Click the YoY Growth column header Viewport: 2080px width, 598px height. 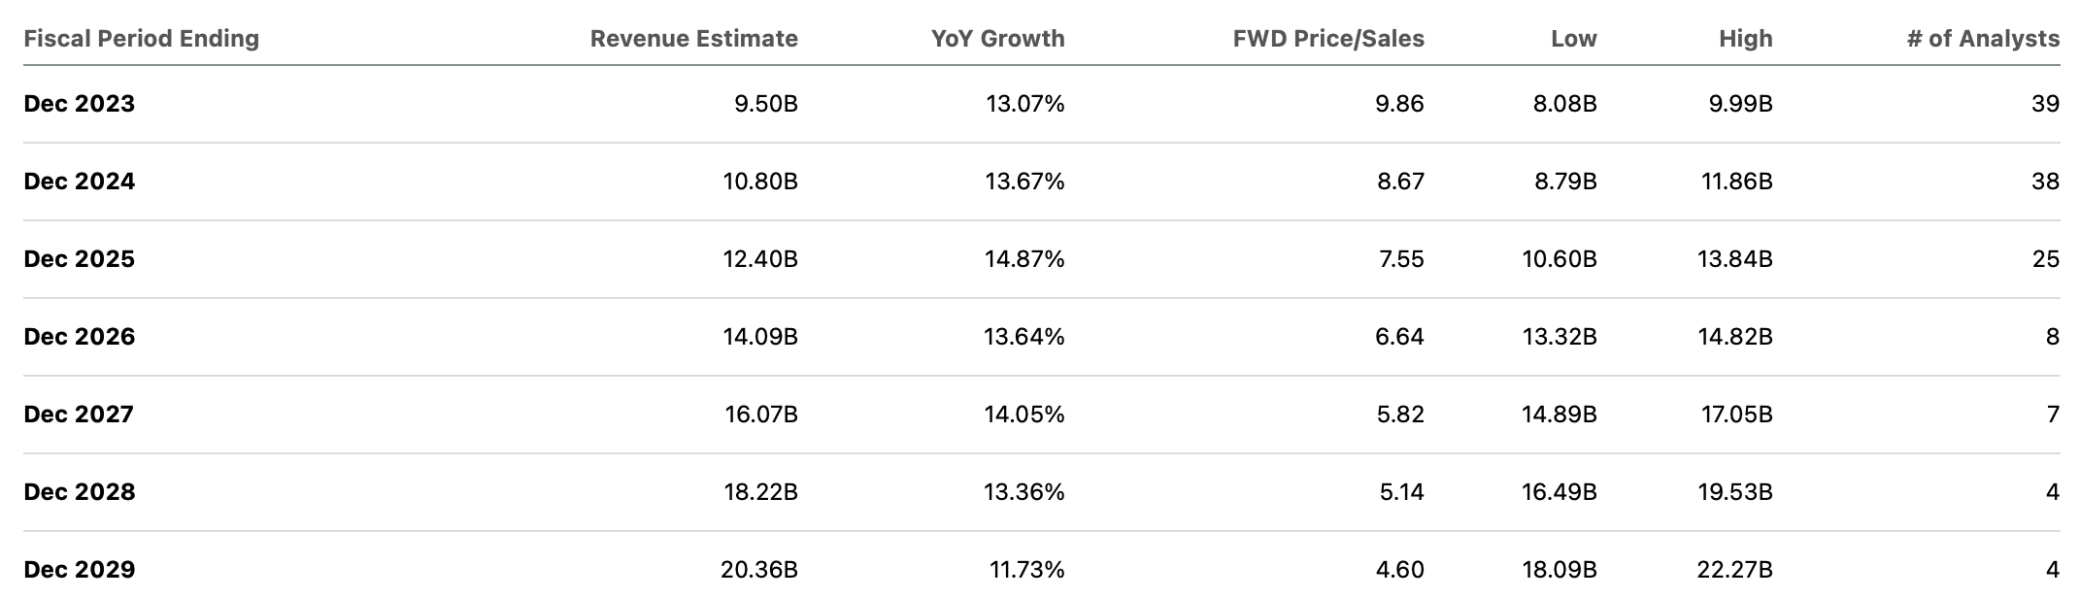tap(997, 39)
